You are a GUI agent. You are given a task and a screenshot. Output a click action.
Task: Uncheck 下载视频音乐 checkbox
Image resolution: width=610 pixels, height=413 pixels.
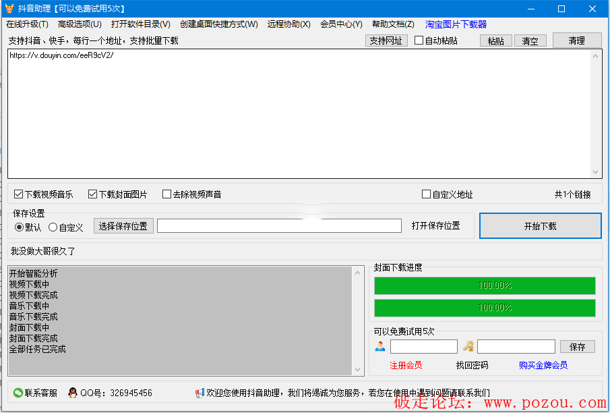click(18, 194)
